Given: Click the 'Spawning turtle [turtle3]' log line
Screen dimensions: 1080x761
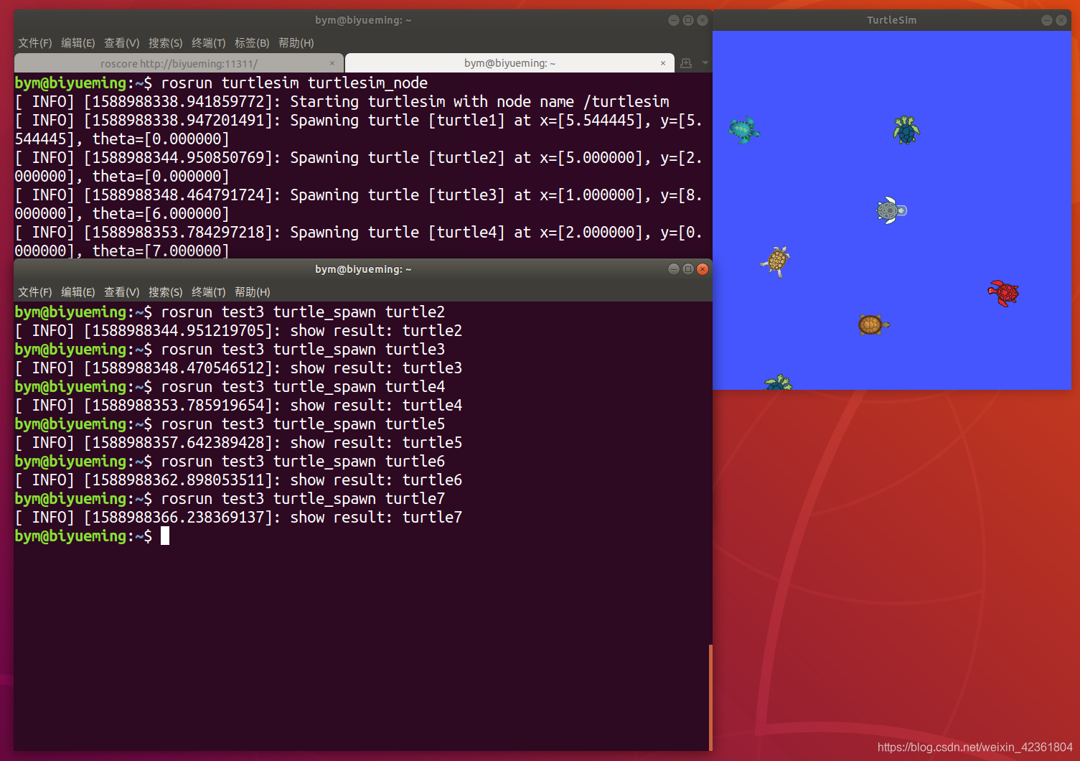Looking at the screenshot, I should pyautogui.click(x=358, y=205).
